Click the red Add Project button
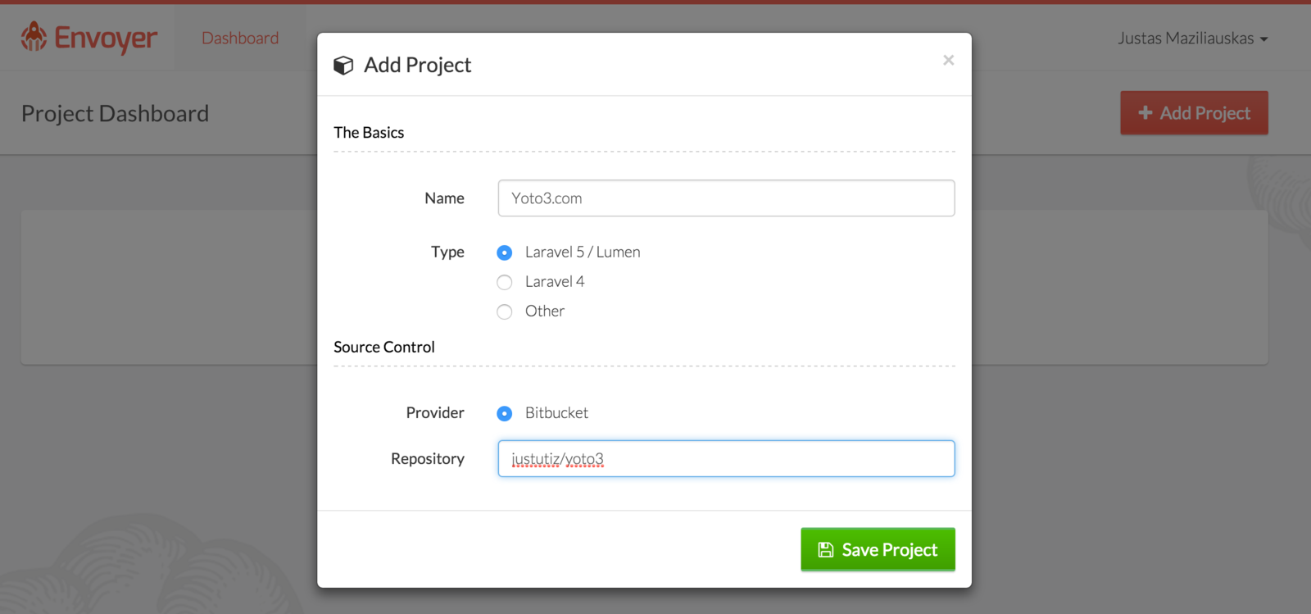1311x614 pixels. [x=1194, y=112]
